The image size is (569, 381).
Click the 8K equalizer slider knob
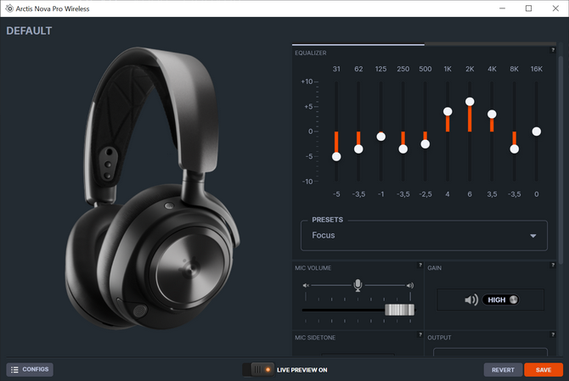(x=514, y=149)
